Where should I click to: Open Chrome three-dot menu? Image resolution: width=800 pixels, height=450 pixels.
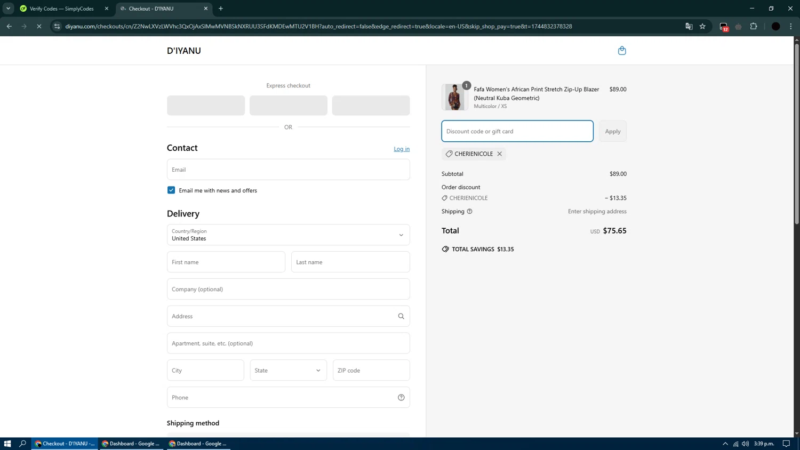click(791, 26)
